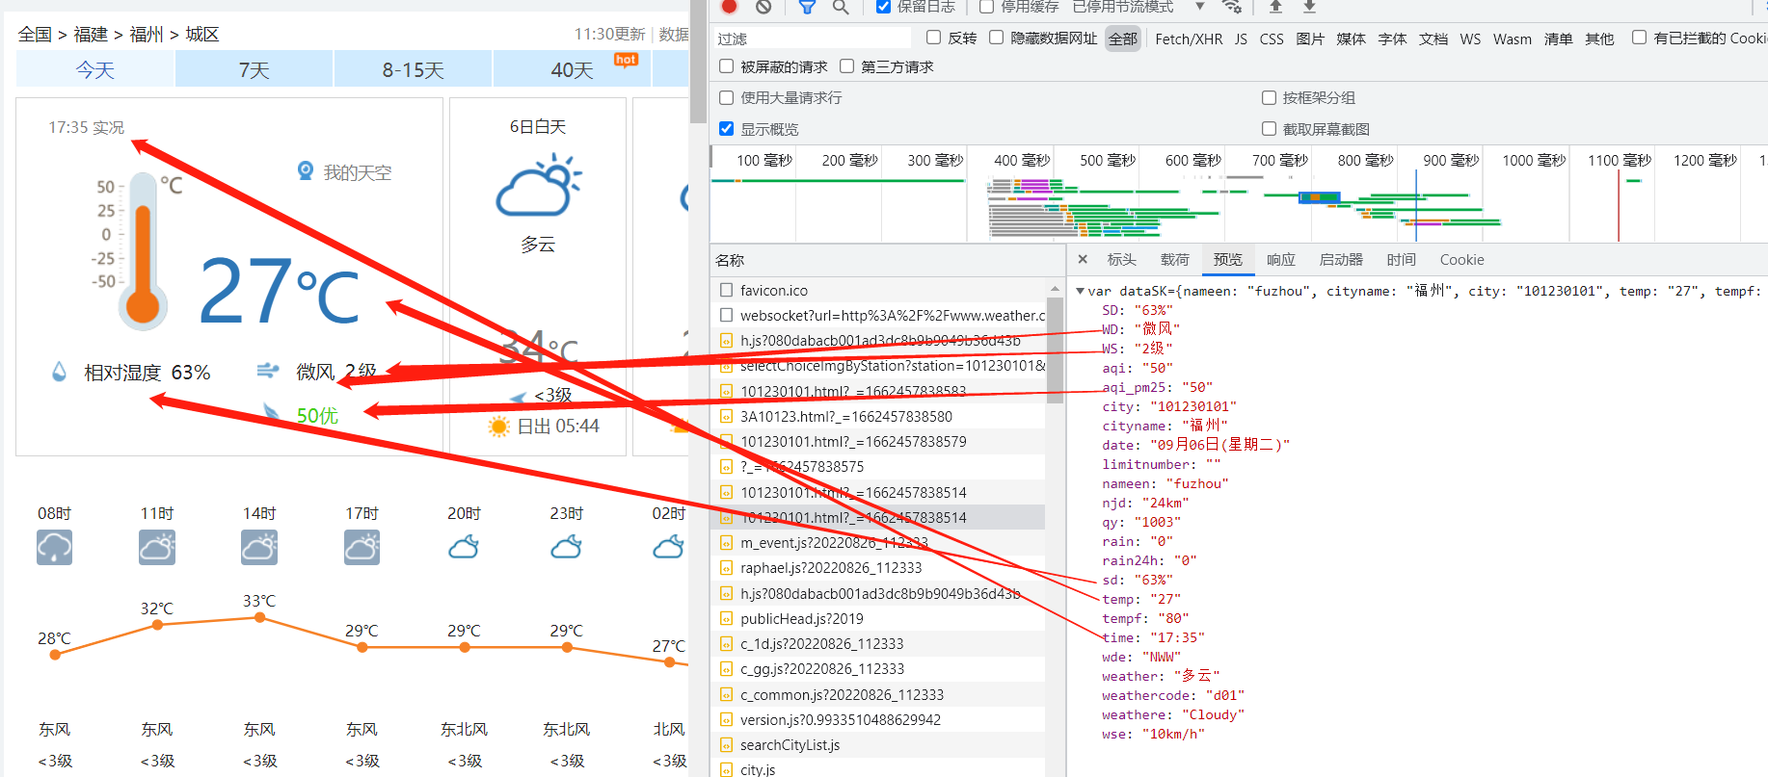Viewport: 1768px width, 777px height.
Task: Clear the network log
Action: tap(763, 6)
